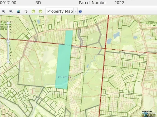Click zoom slider down arrow
The image size is (157, 117).
[8, 62]
